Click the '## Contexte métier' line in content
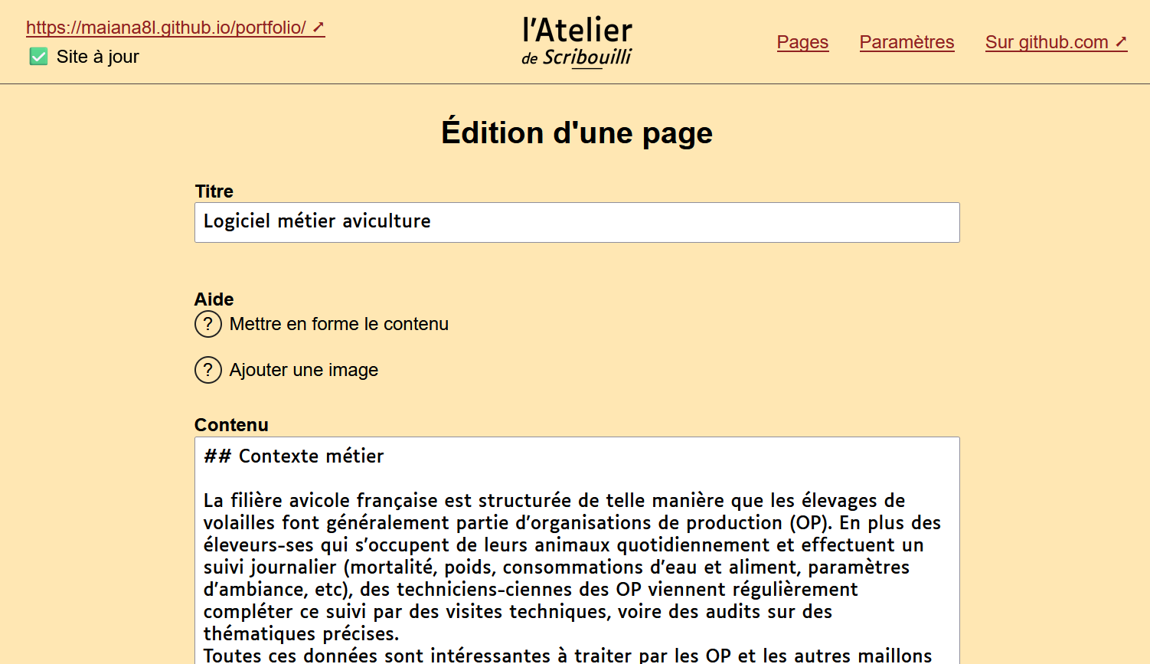 294,456
